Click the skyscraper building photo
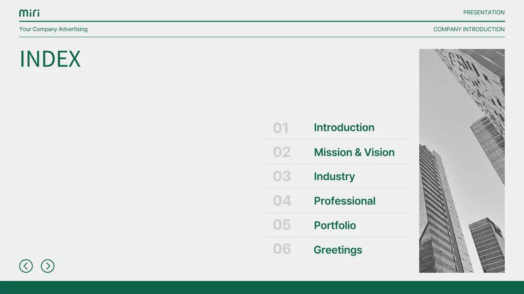Image resolution: width=524 pixels, height=294 pixels. coord(462,161)
